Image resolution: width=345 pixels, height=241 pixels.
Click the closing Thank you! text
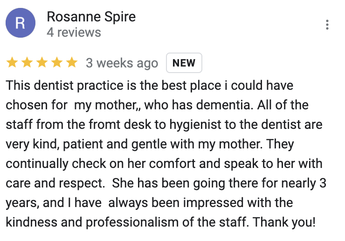[x=284, y=222]
